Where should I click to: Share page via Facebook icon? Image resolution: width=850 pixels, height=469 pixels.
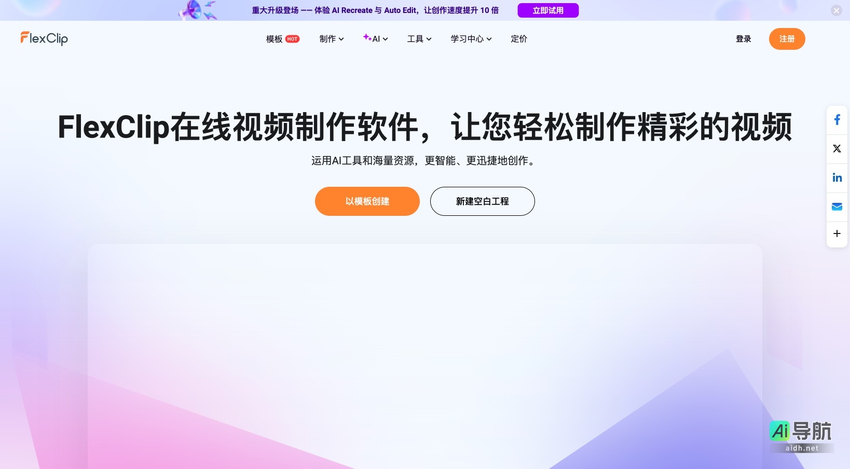[837, 120]
